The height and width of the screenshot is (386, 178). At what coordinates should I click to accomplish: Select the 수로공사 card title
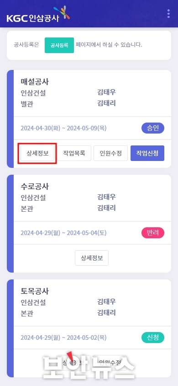point(35,187)
